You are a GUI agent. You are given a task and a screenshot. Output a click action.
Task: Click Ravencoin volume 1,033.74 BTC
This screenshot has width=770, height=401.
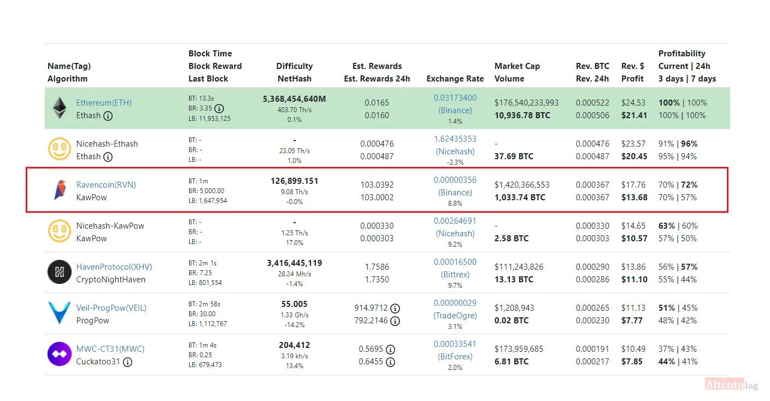coord(520,197)
